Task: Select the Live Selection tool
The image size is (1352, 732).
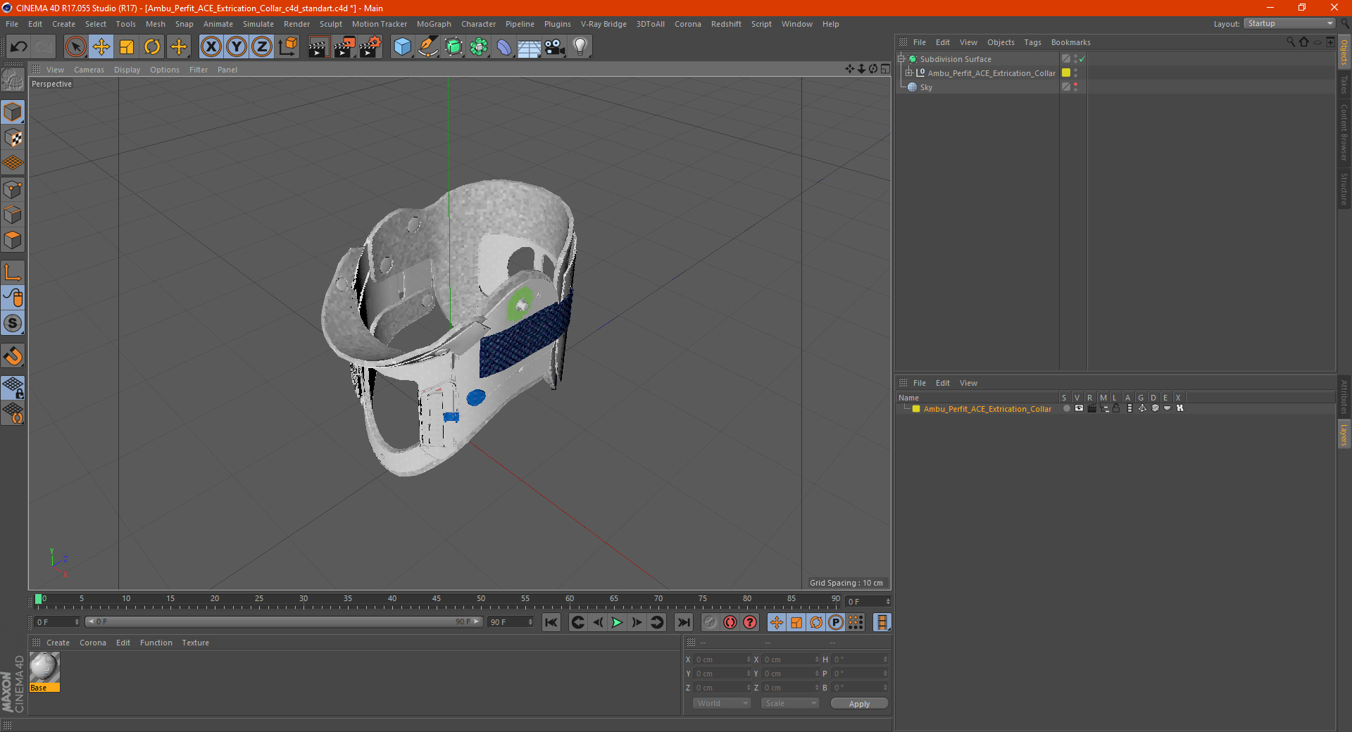Action: point(75,47)
